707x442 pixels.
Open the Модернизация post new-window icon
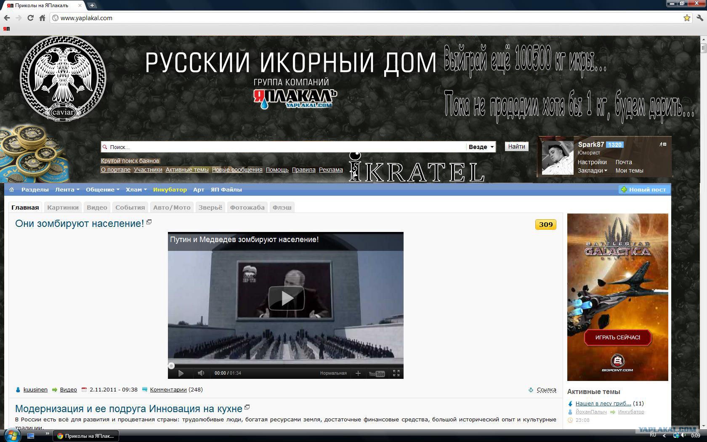coord(247,407)
